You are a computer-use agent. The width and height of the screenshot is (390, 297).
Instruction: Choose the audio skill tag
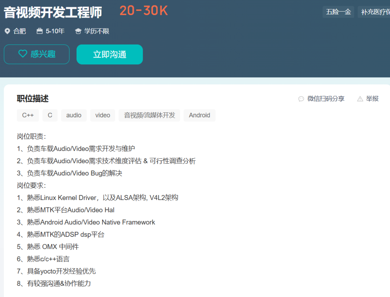click(x=74, y=115)
